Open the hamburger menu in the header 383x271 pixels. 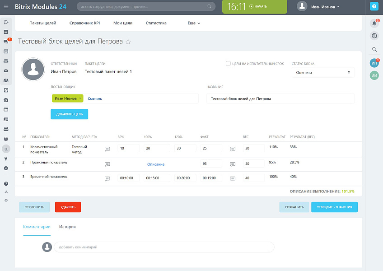tap(6, 7)
